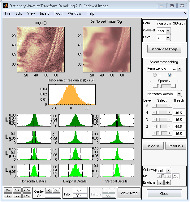Select the left thresholding radio button
The height and width of the screenshot is (202, 190).
155,75
